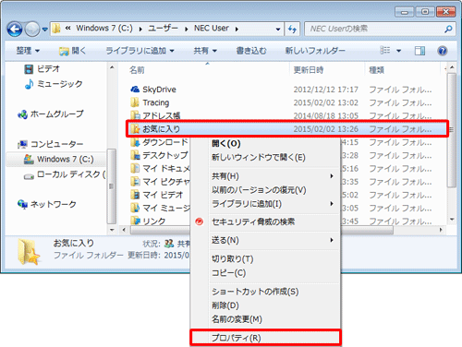This screenshot has height=347, width=462.
Task: Click the change view icon
Action: [385, 51]
